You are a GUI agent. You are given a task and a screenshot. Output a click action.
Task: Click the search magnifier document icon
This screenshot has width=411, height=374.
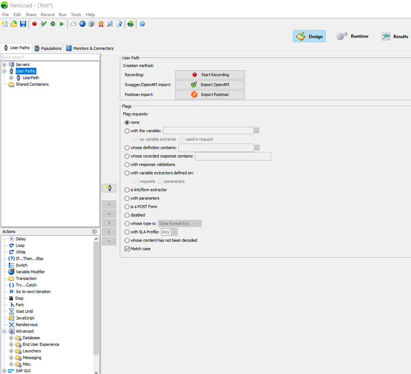110,24
